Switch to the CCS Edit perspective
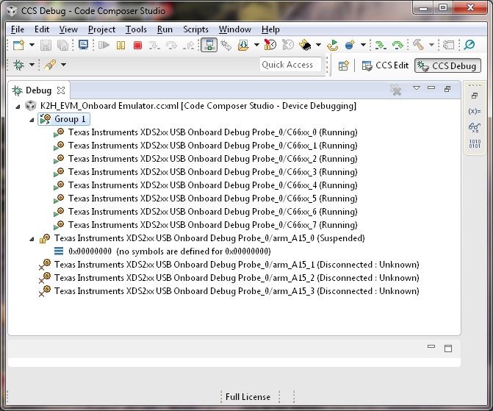This screenshot has width=493, height=411. [x=385, y=65]
